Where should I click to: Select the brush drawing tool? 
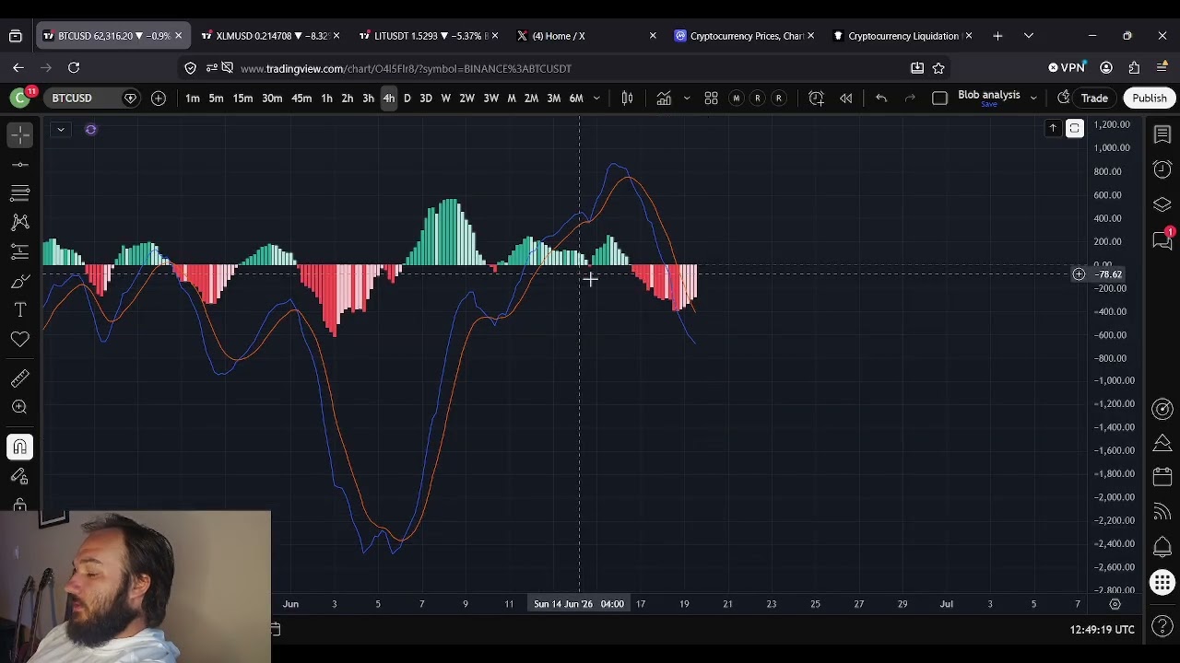20,281
